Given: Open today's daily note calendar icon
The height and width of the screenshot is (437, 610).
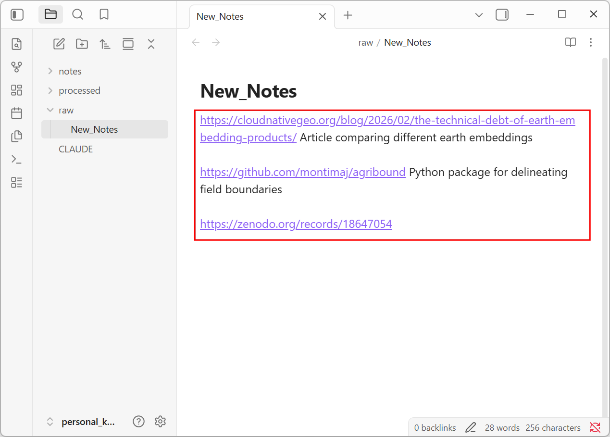Looking at the screenshot, I should click(x=17, y=113).
